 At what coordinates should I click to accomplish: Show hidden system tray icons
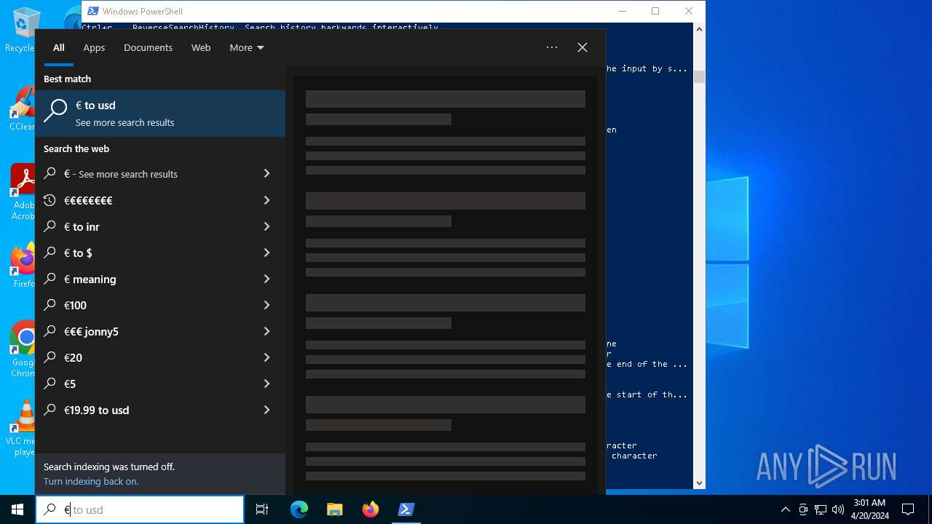[x=785, y=509]
